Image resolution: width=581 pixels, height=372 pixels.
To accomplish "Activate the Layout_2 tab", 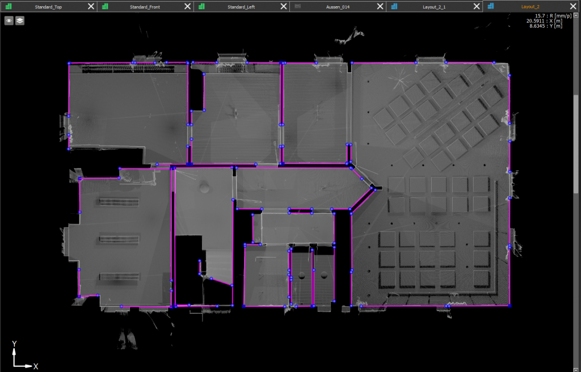I will (530, 7).
